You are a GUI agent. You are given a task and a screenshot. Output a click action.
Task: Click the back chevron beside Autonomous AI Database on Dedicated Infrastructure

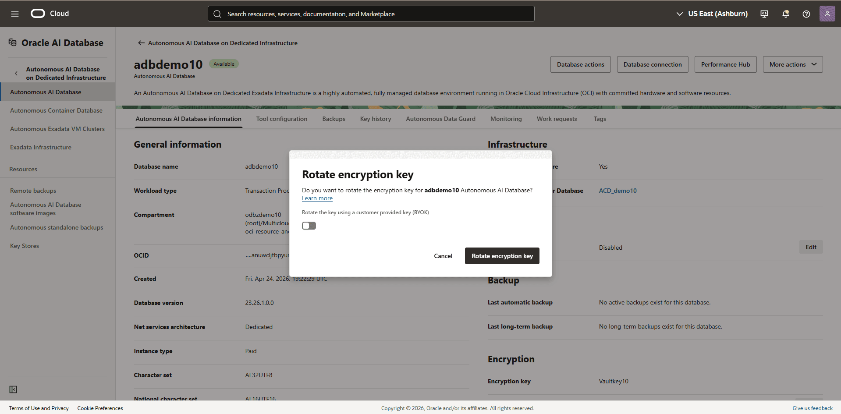point(16,74)
